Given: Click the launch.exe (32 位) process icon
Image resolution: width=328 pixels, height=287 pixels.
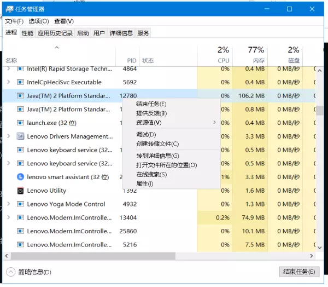Looking at the screenshot, I should pos(20,123).
